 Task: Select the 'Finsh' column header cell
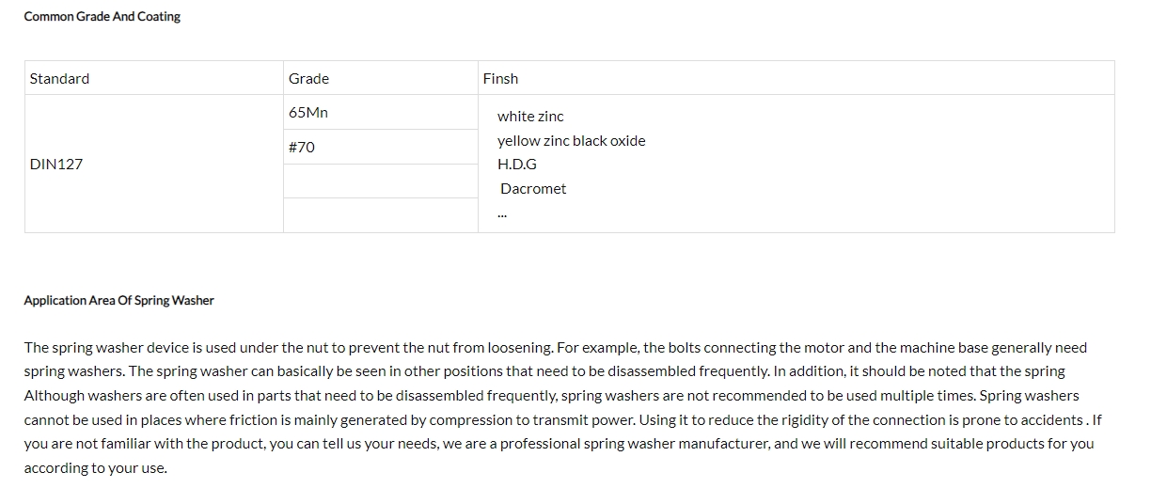click(796, 78)
